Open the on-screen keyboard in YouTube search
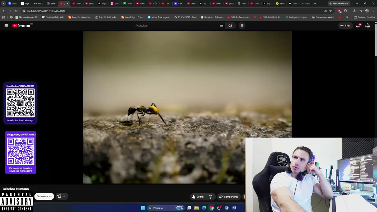 point(221,26)
